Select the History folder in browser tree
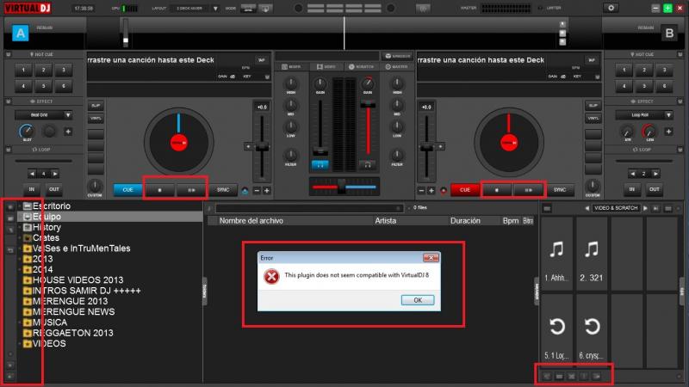689x387 pixels. [x=47, y=227]
